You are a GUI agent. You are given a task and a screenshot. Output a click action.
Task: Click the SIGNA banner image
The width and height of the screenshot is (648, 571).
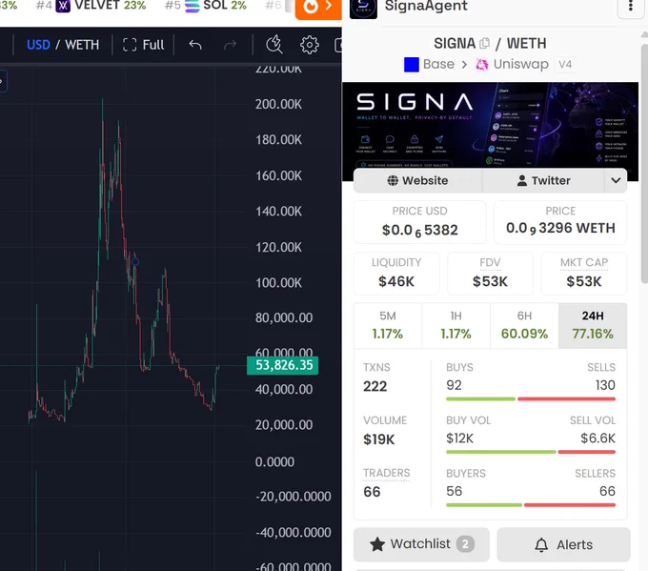point(490,125)
